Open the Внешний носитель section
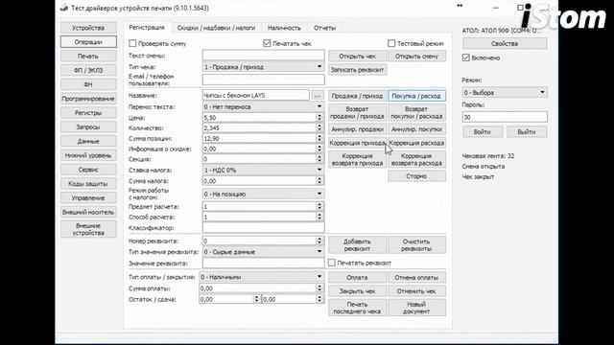The width and height of the screenshot is (614, 345). tap(88, 212)
